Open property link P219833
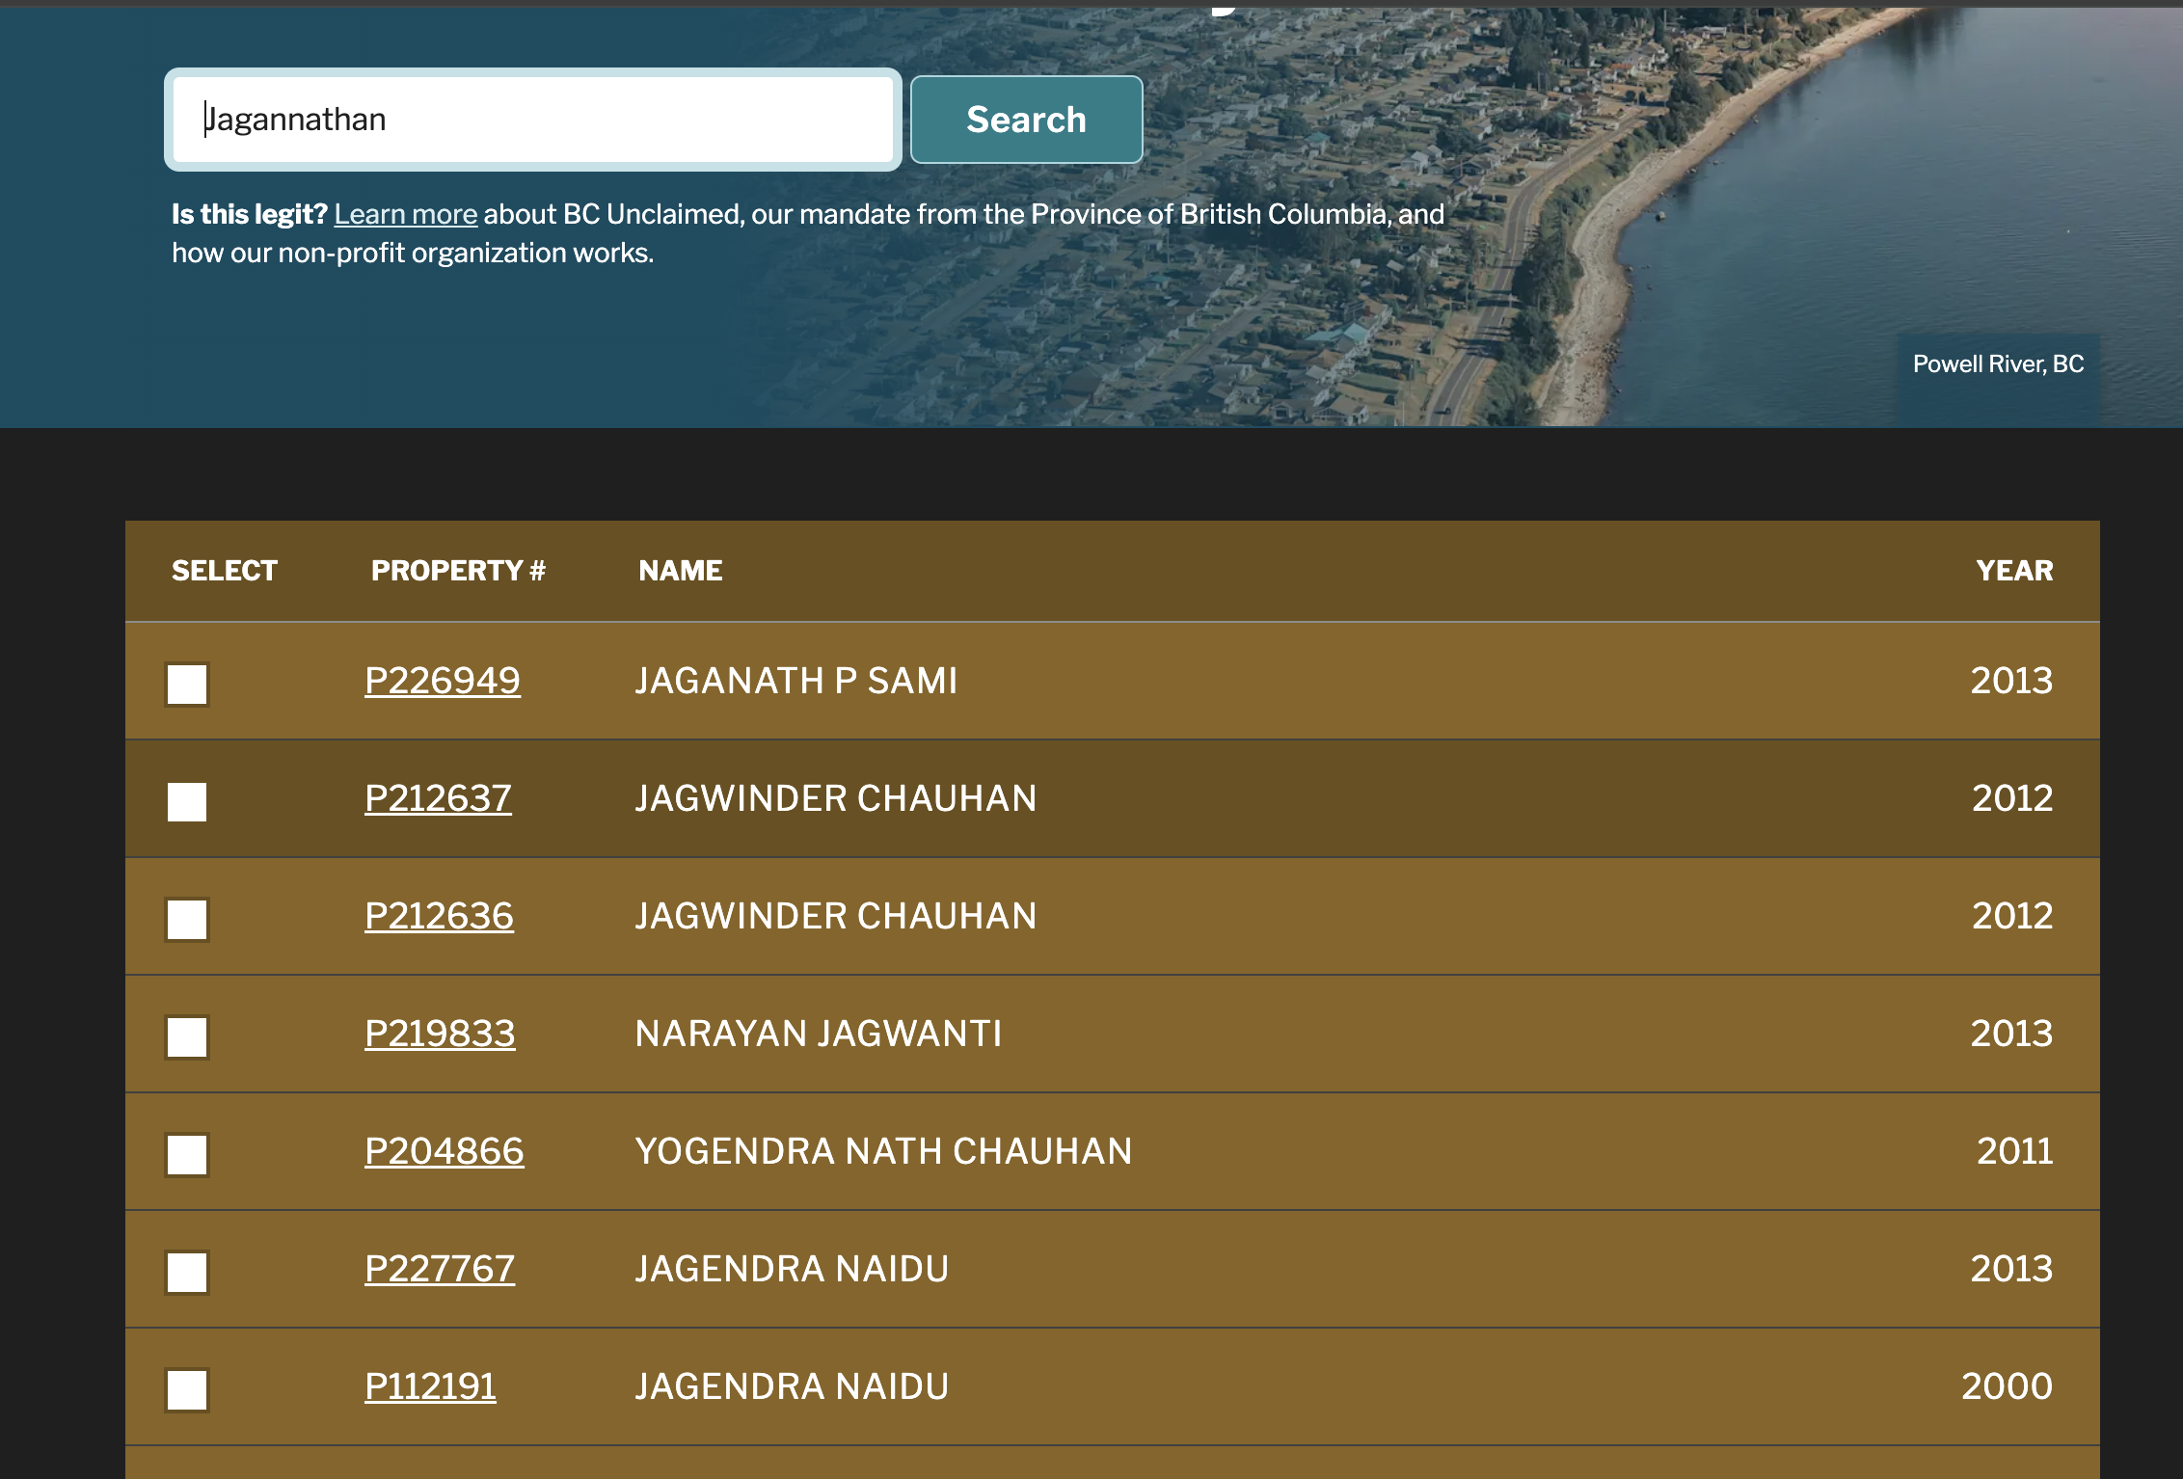 click(x=440, y=1034)
